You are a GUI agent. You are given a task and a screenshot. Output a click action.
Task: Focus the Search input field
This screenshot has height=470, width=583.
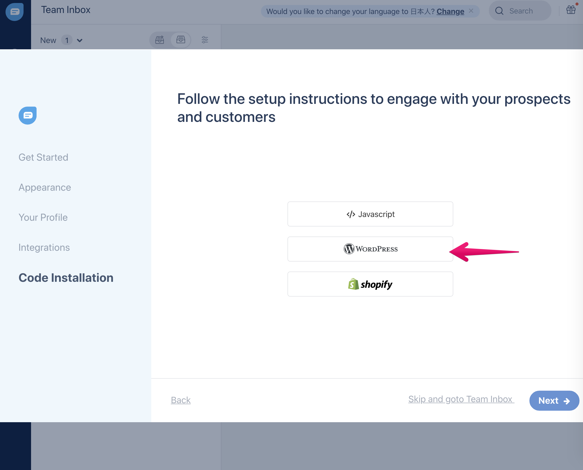pyautogui.click(x=520, y=11)
